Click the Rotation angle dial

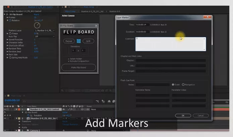37,25
